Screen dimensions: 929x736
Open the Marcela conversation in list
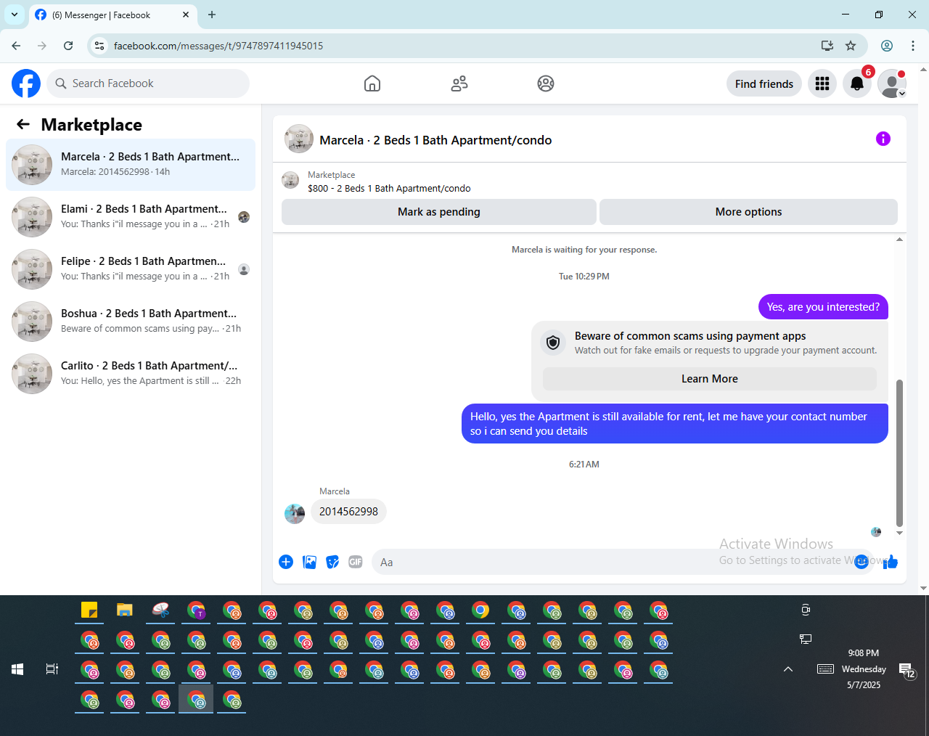click(131, 165)
